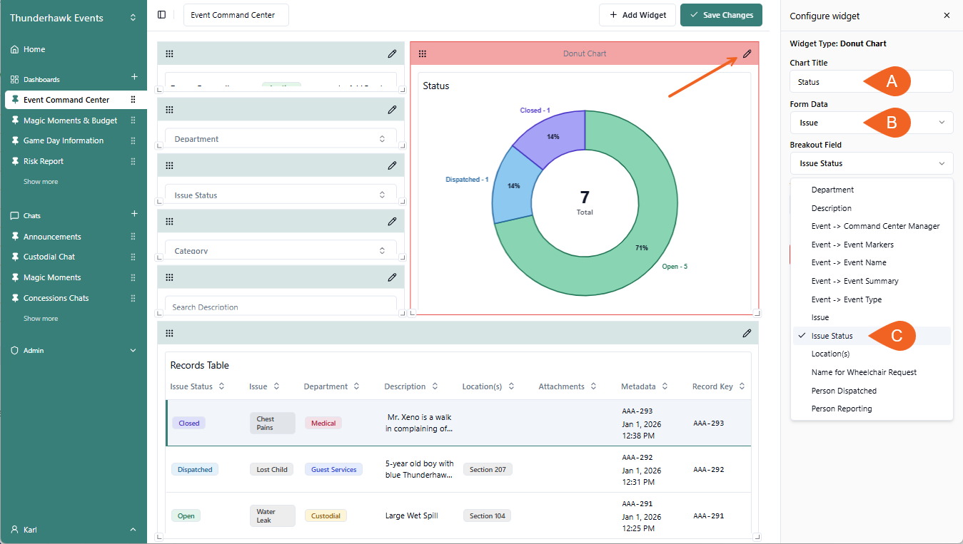Close the Configure widget panel
Screen dimensions: 963x544
(x=947, y=16)
